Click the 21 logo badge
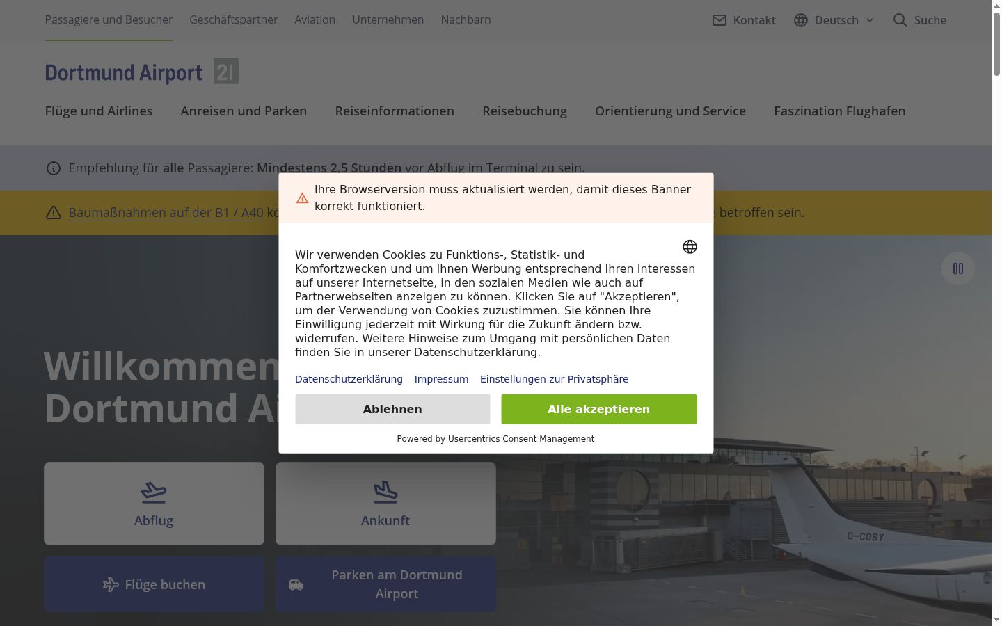Image resolution: width=1002 pixels, height=626 pixels. [x=226, y=71]
